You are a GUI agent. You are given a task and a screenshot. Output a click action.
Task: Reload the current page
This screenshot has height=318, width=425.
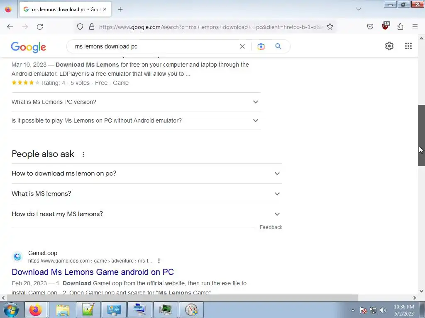pos(40,27)
